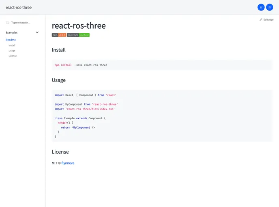
Task: Click 'class Example extends Component' line
Action: [x=80, y=118]
